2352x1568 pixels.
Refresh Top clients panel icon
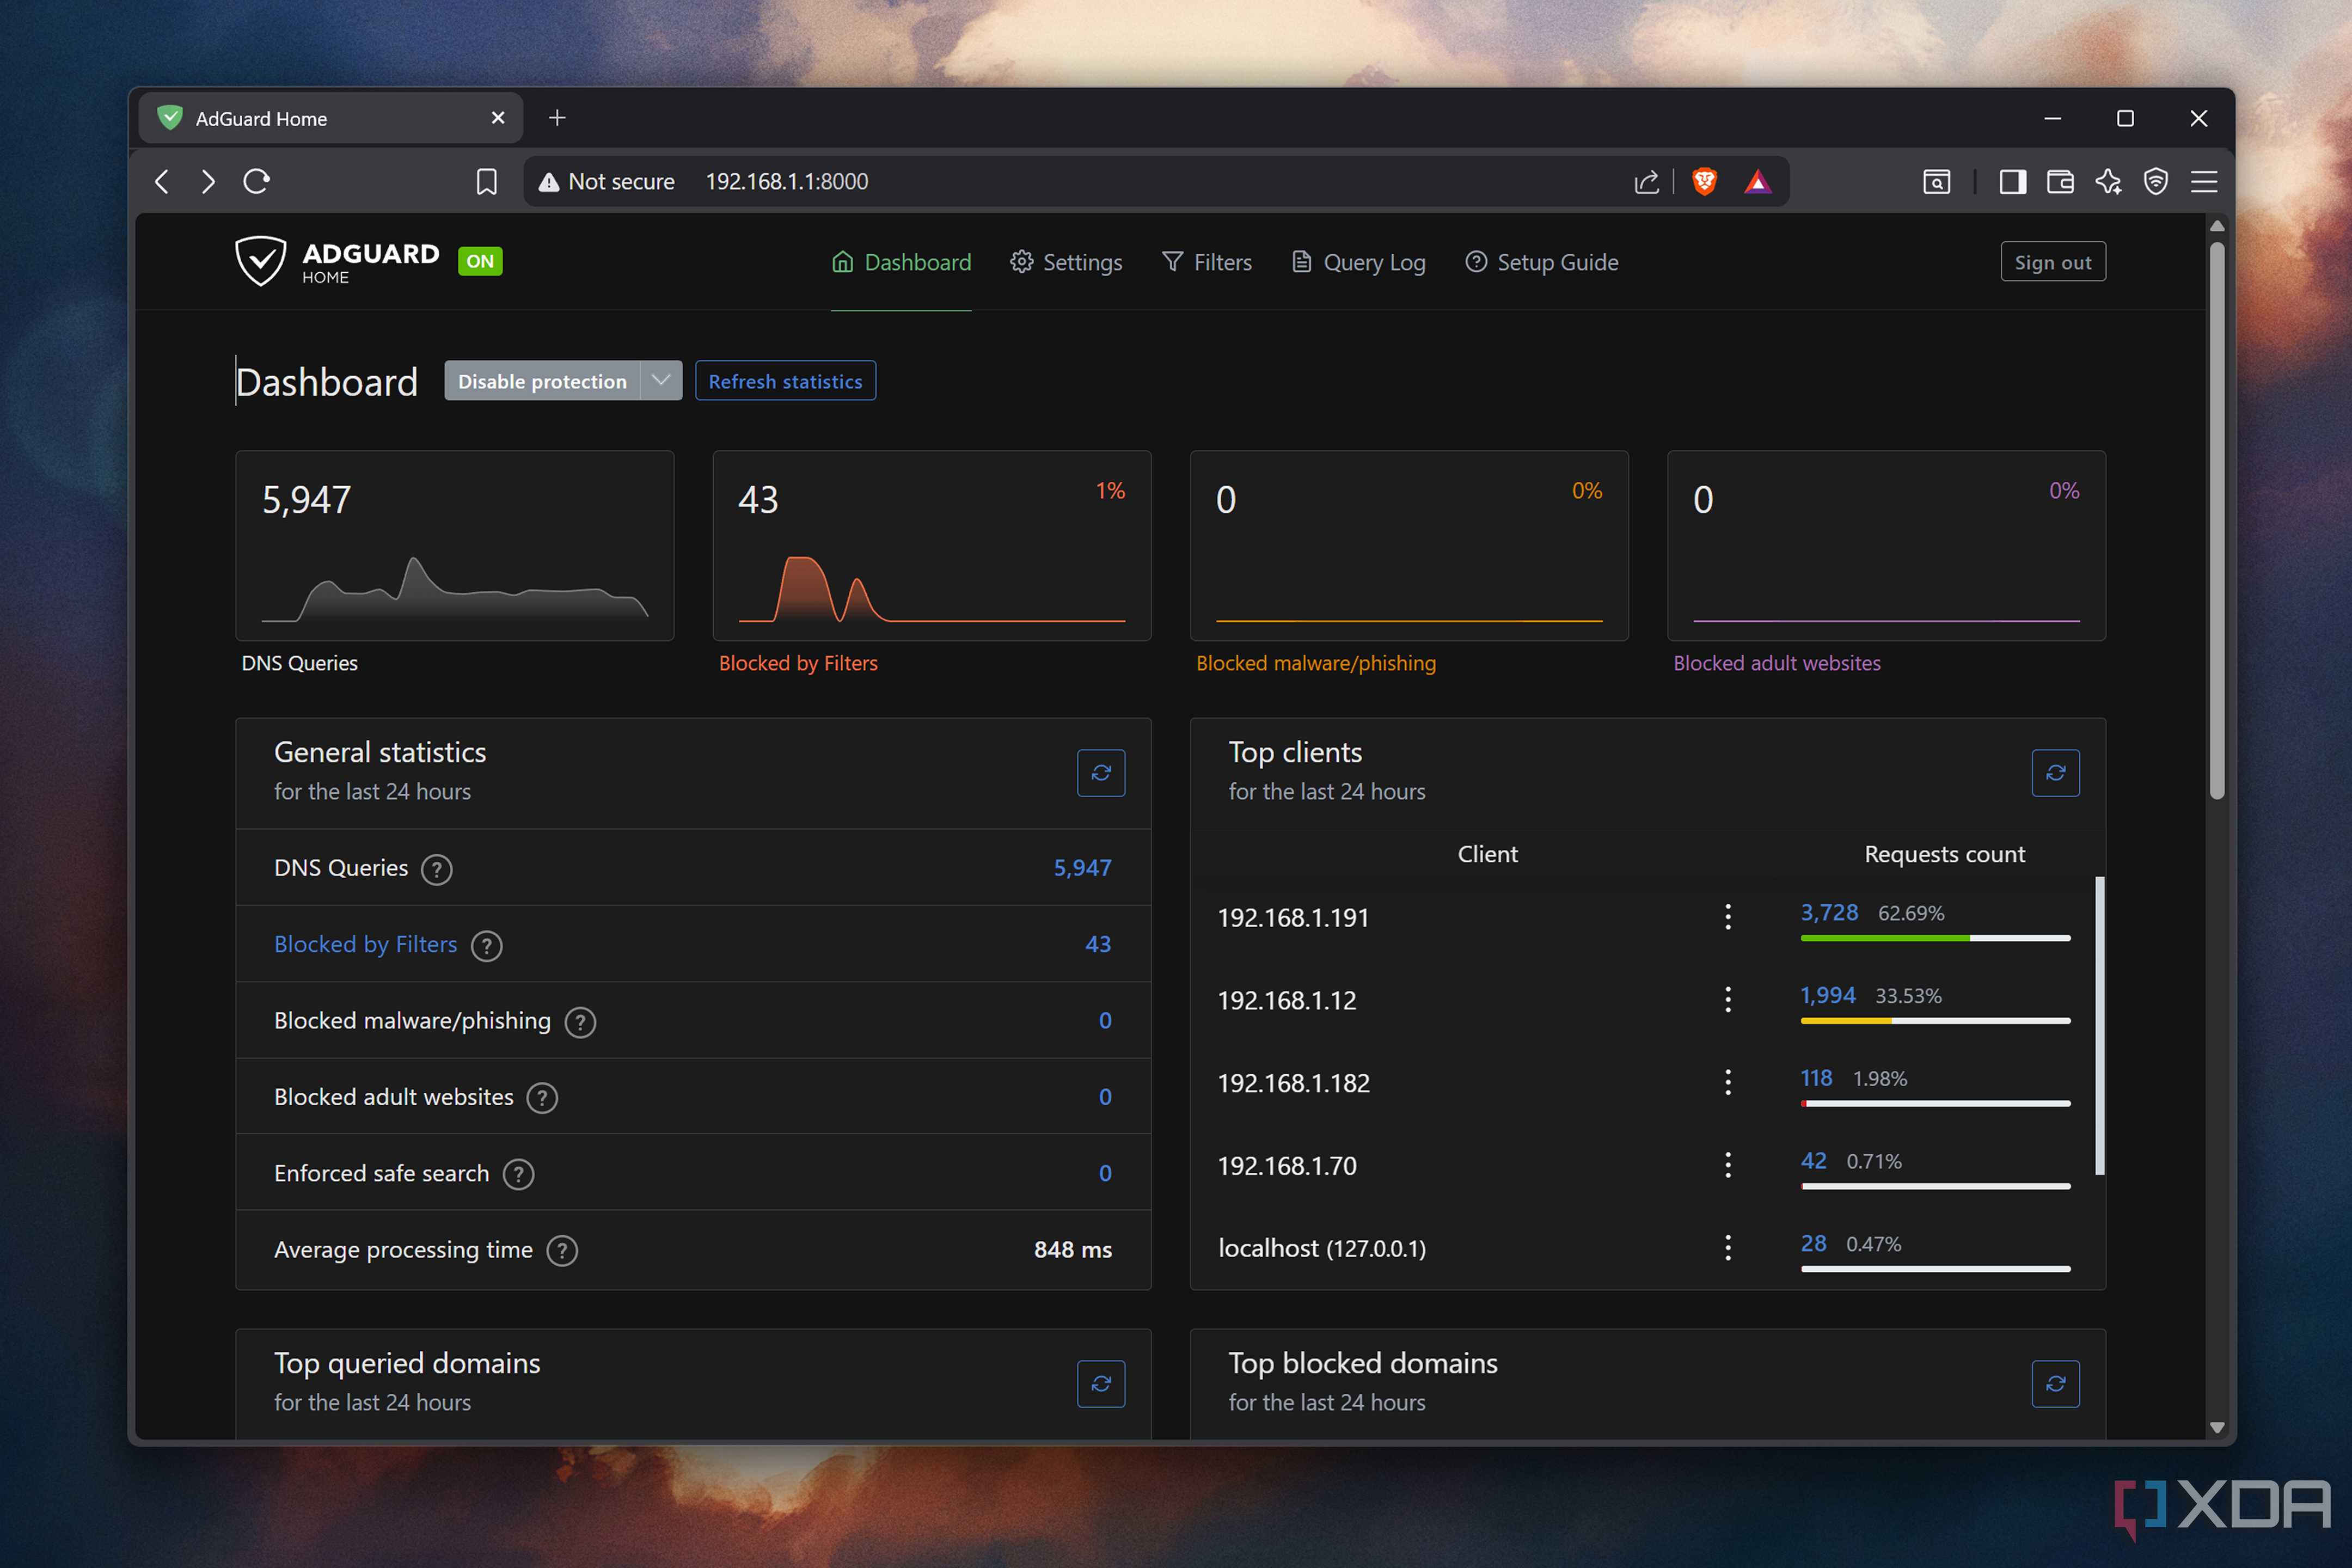[2055, 773]
